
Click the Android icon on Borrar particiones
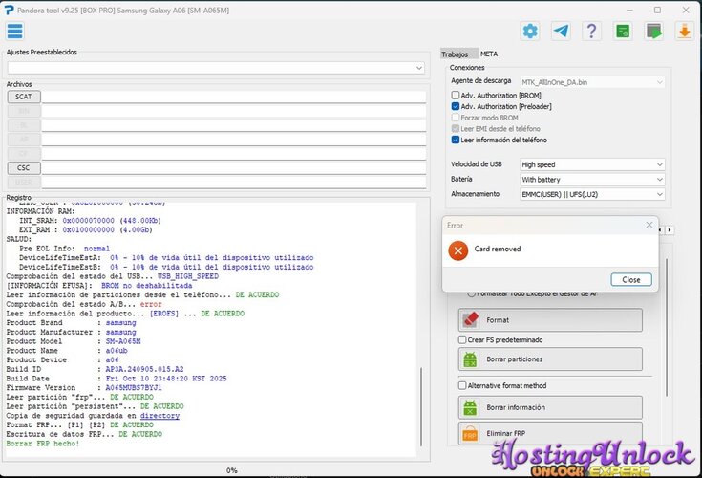[470, 359]
